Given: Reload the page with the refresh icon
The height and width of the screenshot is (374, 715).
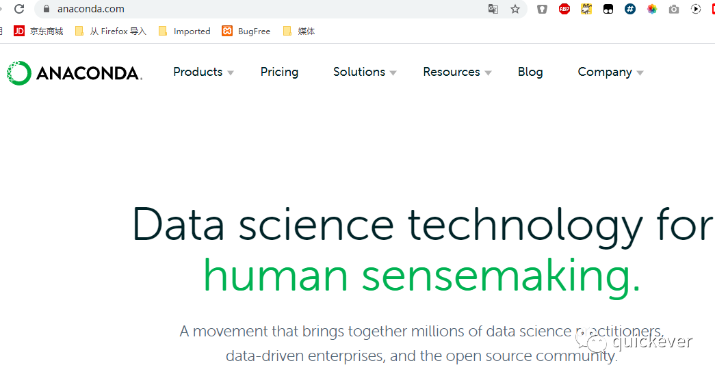Looking at the screenshot, I should click(19, 9).
